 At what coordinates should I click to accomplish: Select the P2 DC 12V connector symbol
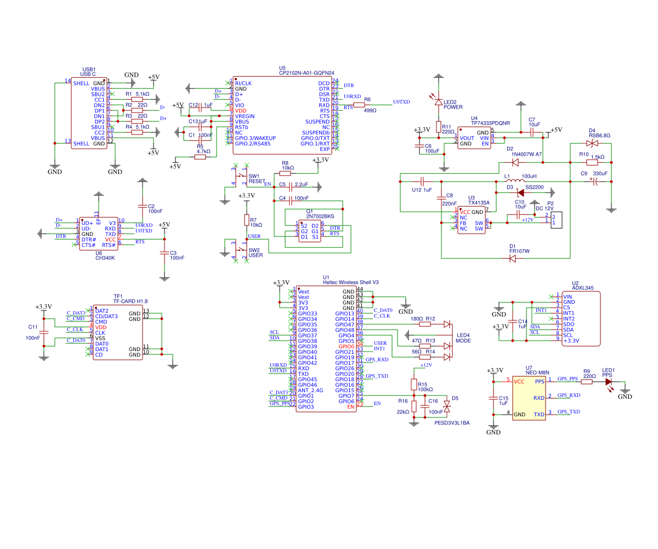pyautogui.click(x=556, y=220)
